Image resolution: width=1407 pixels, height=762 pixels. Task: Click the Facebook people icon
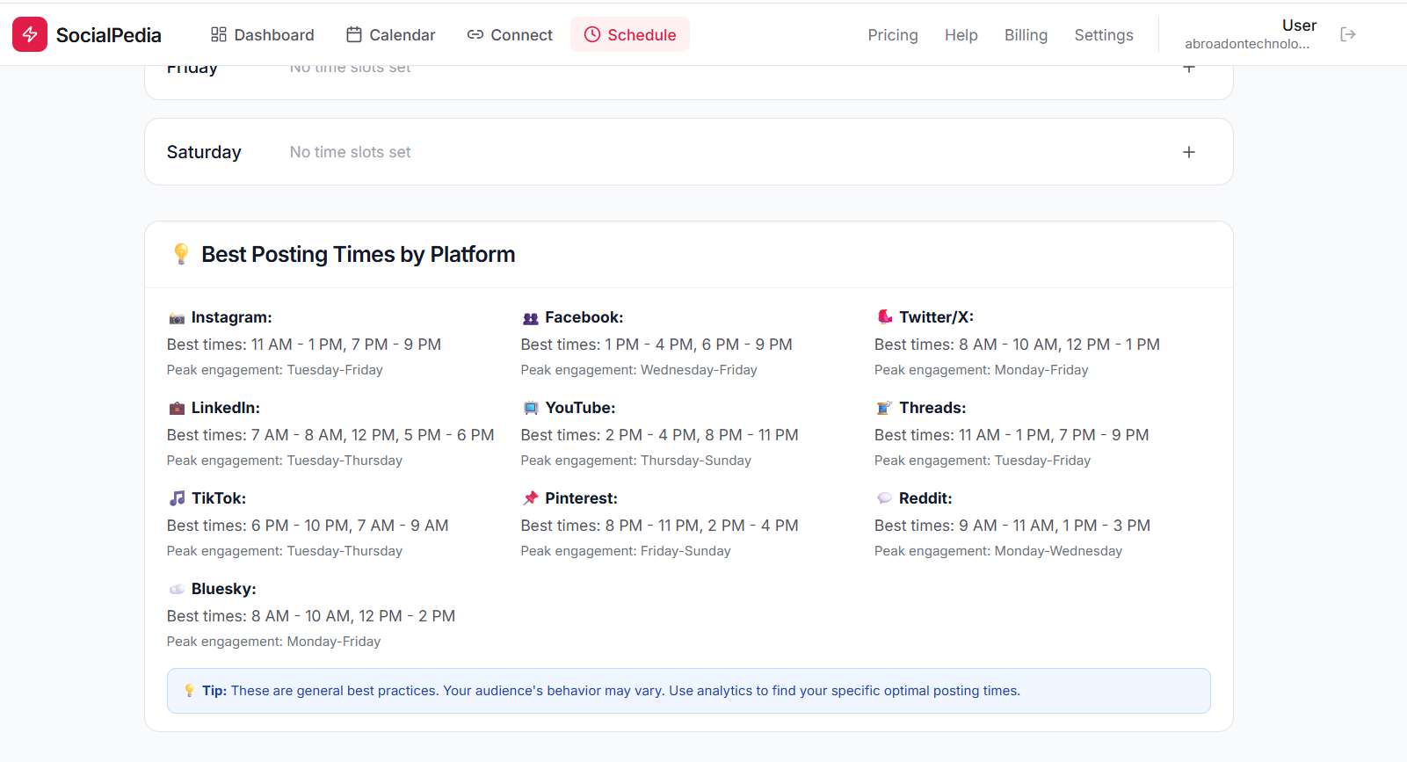click(530, 318)
